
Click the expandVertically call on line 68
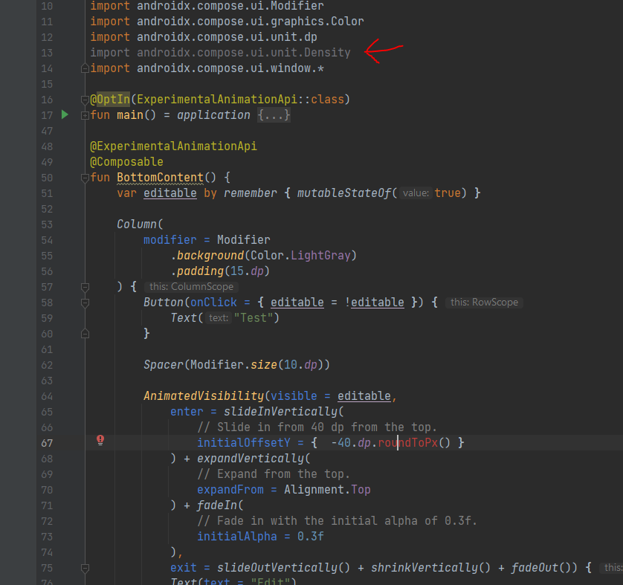pos(251,459)
